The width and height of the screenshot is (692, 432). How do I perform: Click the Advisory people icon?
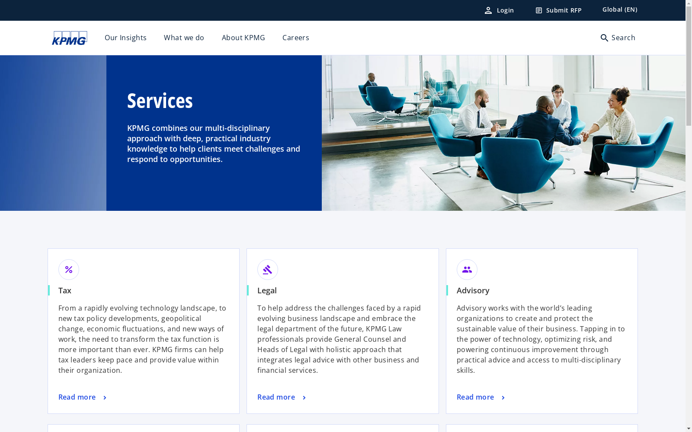click(467, 270)
